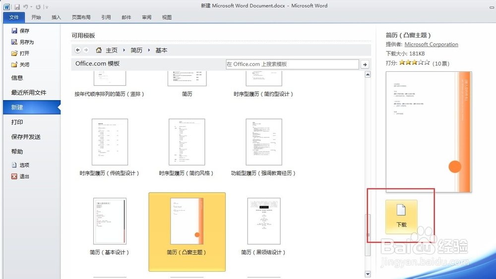Click the home icon in breadcrumb
This screenshot has width=496, height=279.
(99, 50)
